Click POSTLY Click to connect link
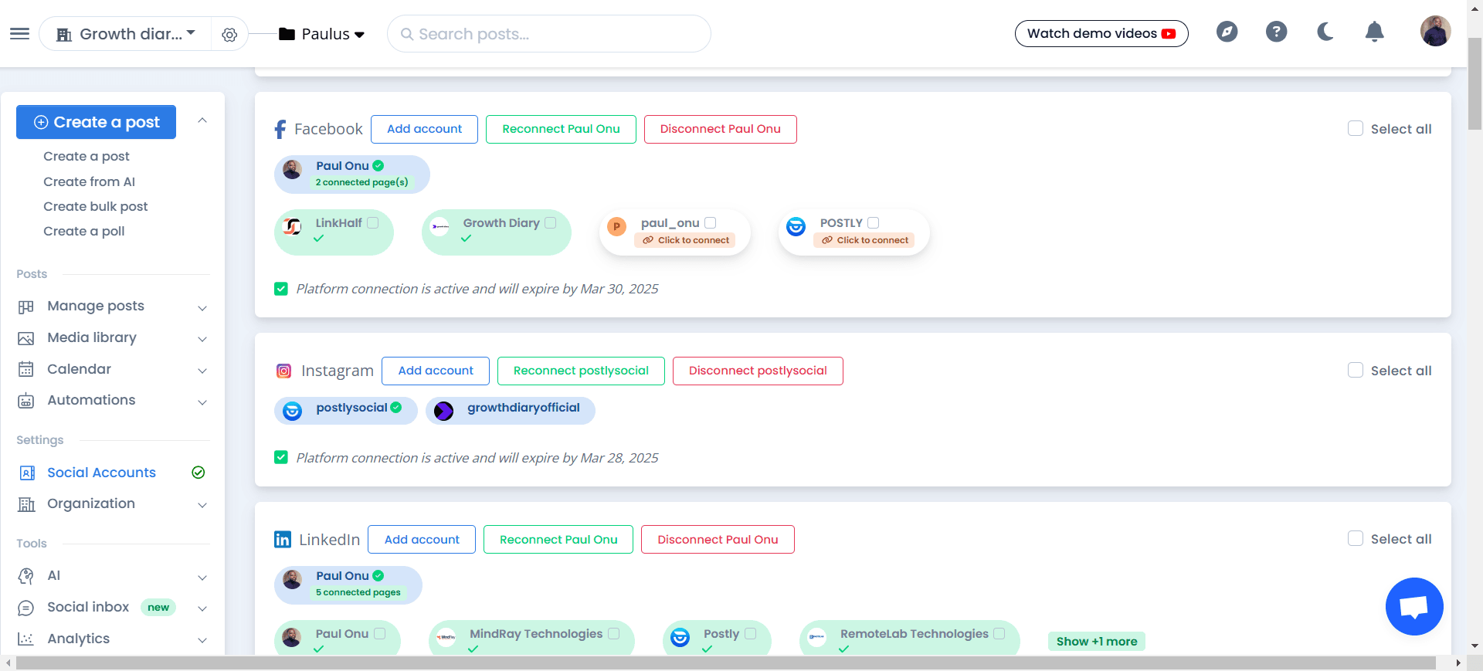 (865, 240)
